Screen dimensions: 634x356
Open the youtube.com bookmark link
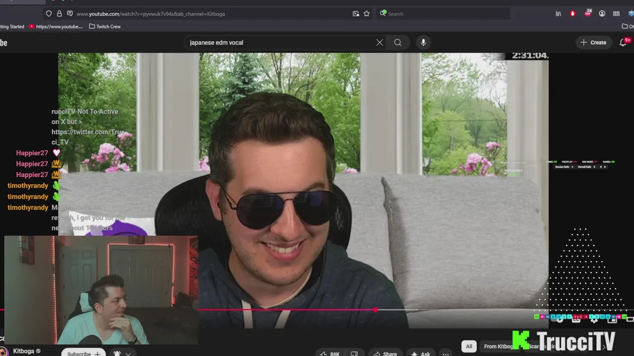[55, 27]
